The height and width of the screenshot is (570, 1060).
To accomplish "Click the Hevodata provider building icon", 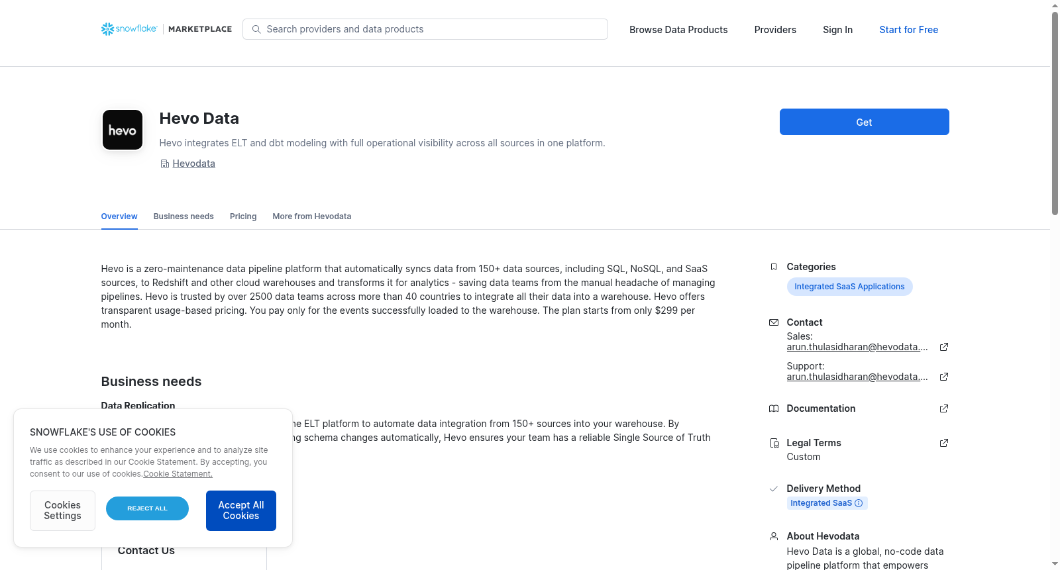I will [164, 164].
